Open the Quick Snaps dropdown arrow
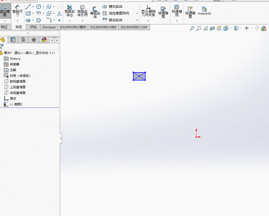This screenshot has width=269, height=216. point(177,21)
